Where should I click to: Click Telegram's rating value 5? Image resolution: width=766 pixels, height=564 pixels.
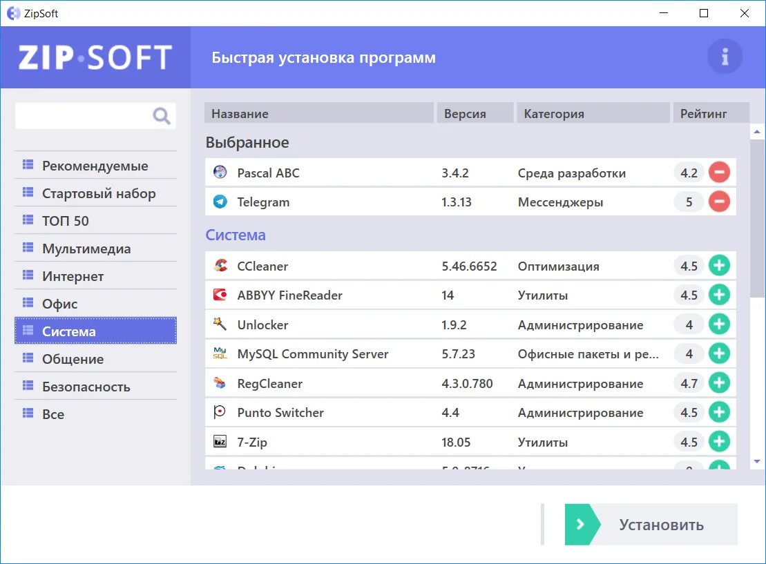(x=689, y=202)
